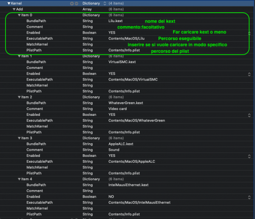Click Contents/Info.plist value under Item 1
The width and height of the screenshot is (255, 219).
(124, 91)
